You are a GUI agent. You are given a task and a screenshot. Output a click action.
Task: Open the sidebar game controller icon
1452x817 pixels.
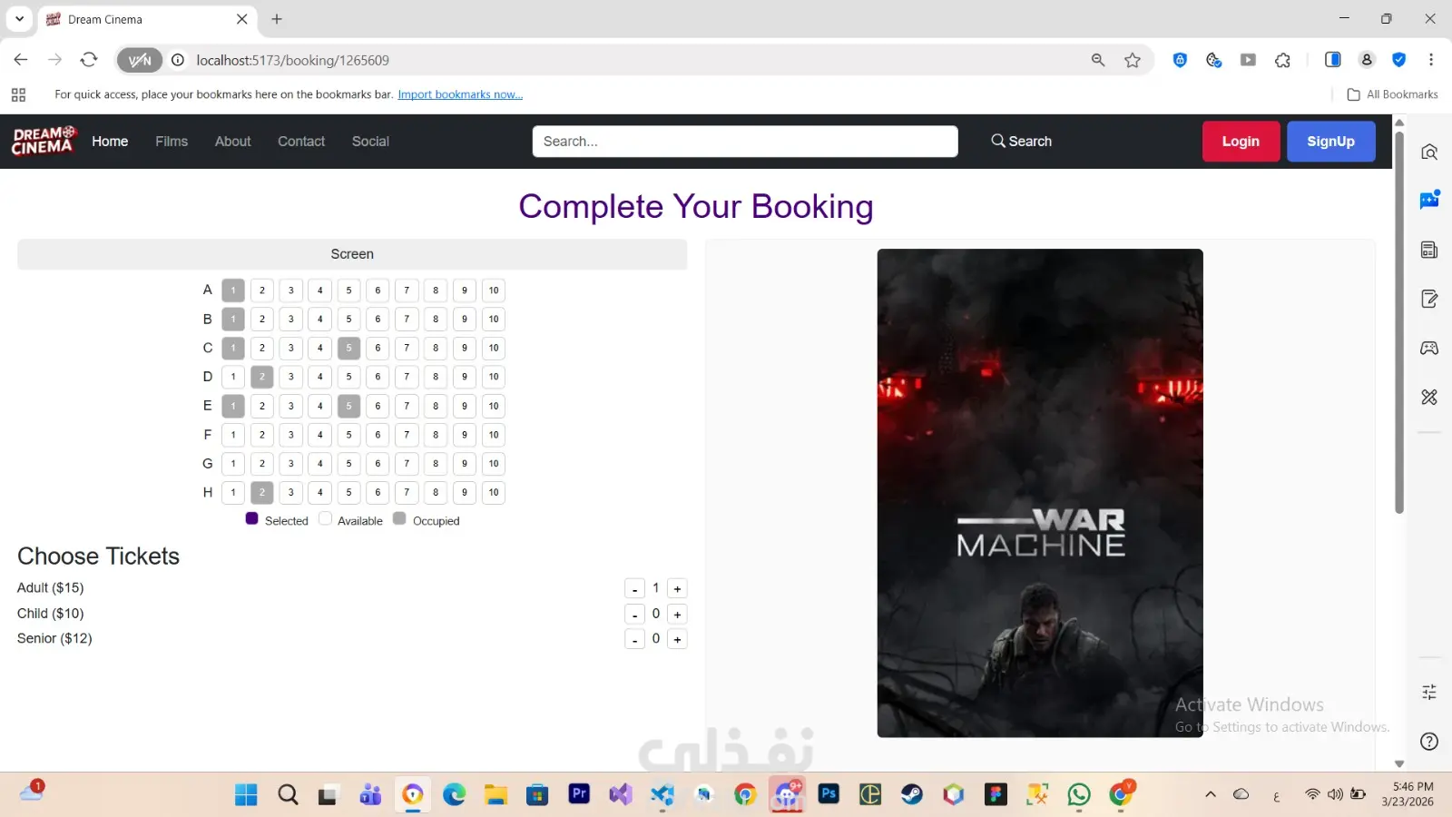pos(1429,348)
